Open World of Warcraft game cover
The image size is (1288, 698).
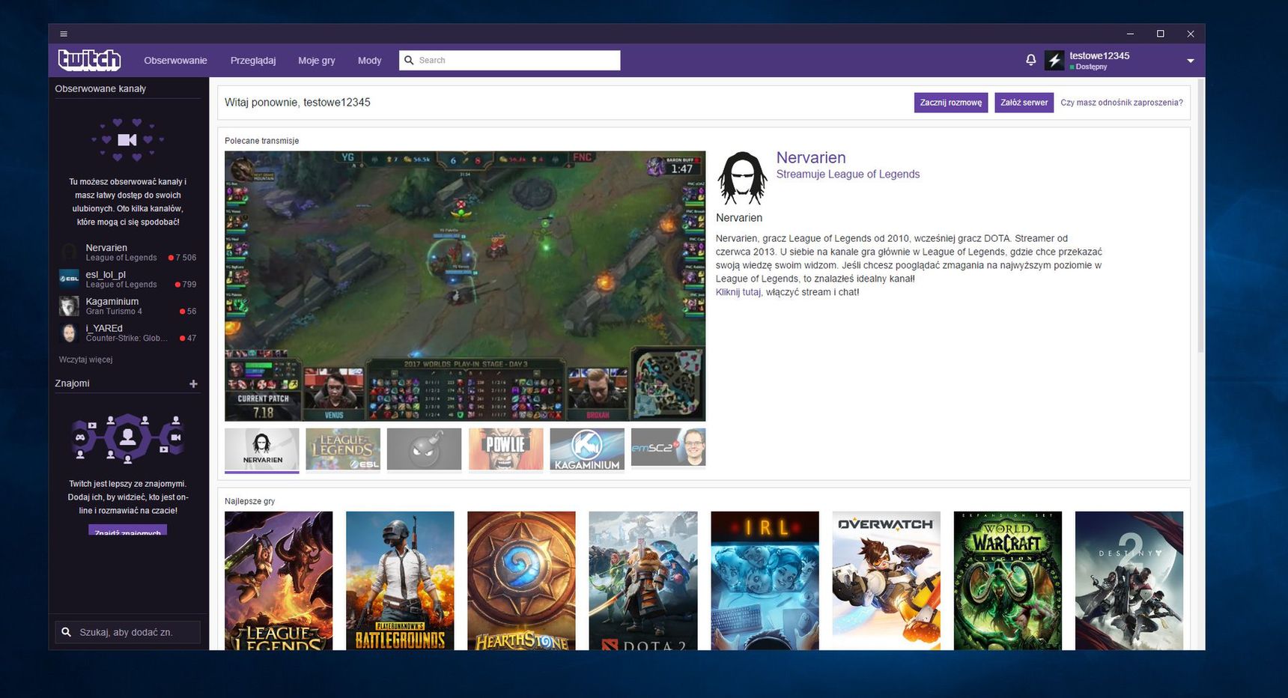1008,580
